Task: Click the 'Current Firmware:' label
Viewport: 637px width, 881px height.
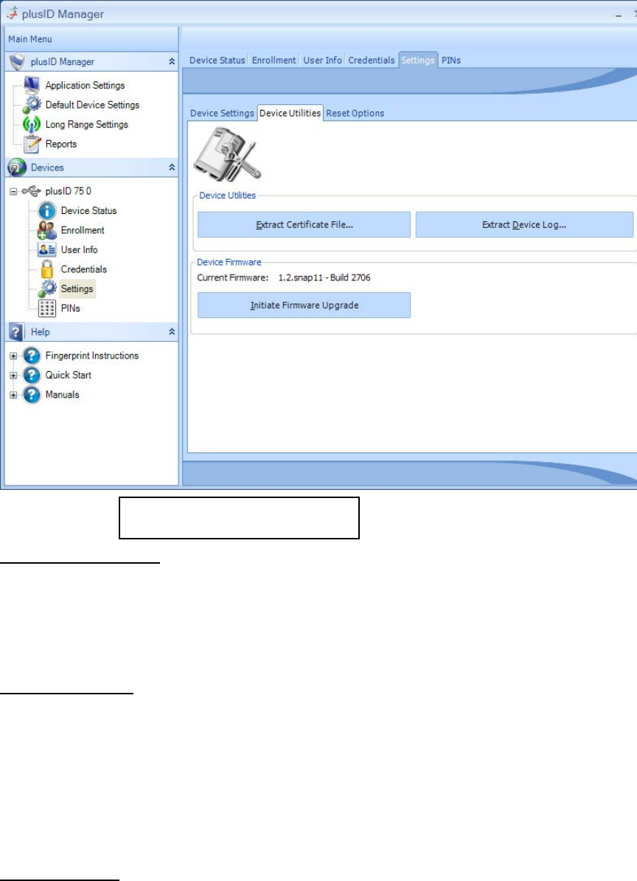Action: tap(232, 277)
